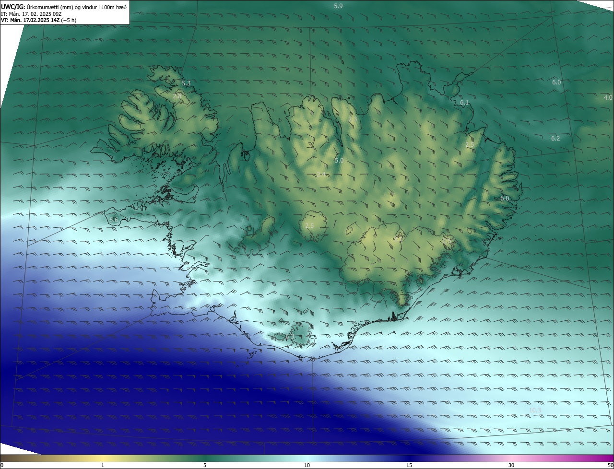Click the dark blue color scale segment above 15

[409, 458]
